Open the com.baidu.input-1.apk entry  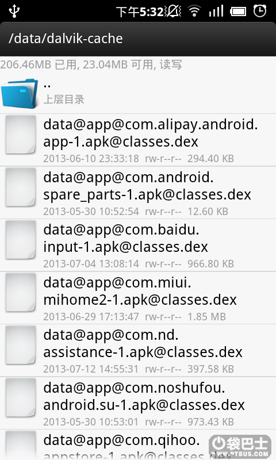click(x=138, y=245)
